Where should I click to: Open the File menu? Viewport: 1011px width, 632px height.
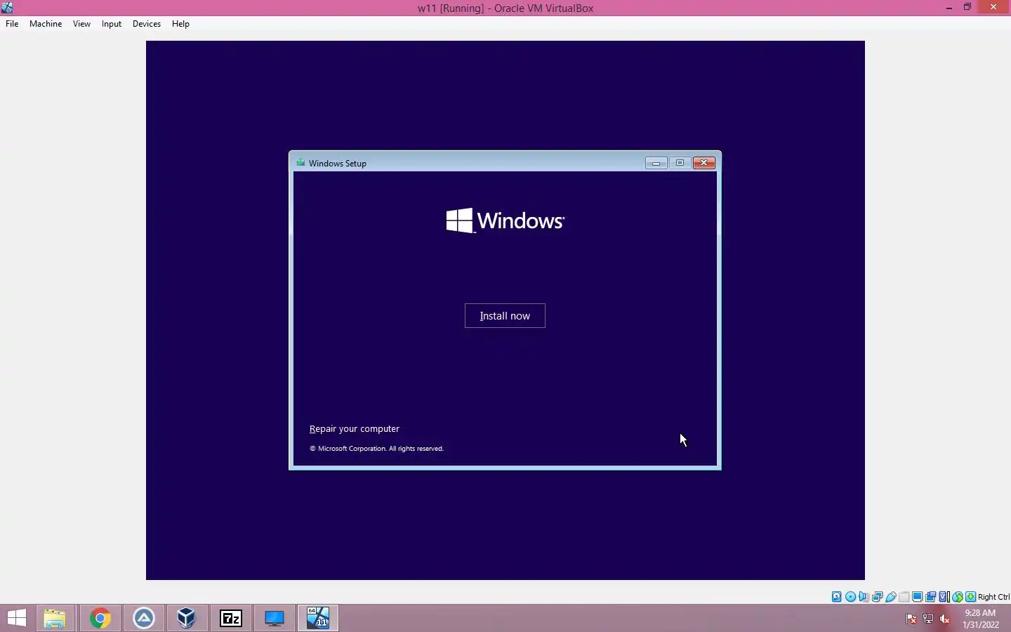tap(12, 24)
